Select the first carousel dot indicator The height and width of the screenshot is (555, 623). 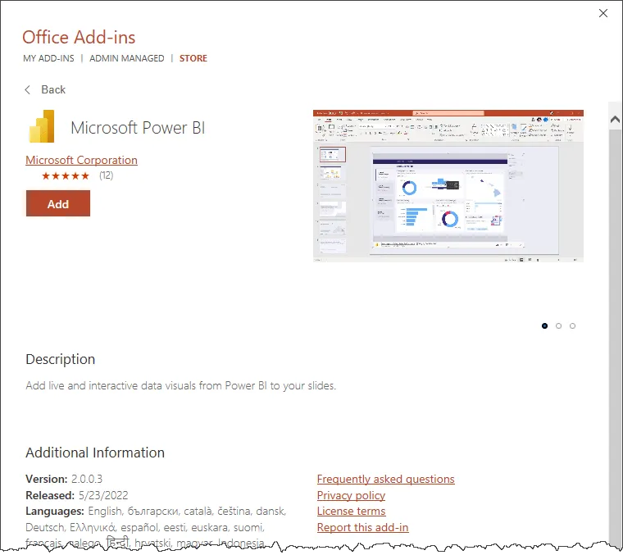(545, 325)
